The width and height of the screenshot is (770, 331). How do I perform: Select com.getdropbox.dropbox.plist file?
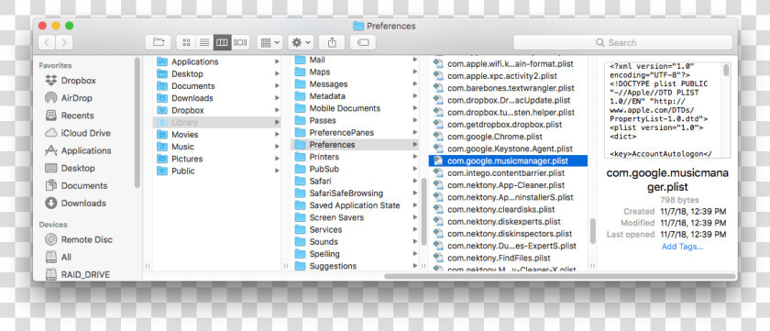point(508,125)
